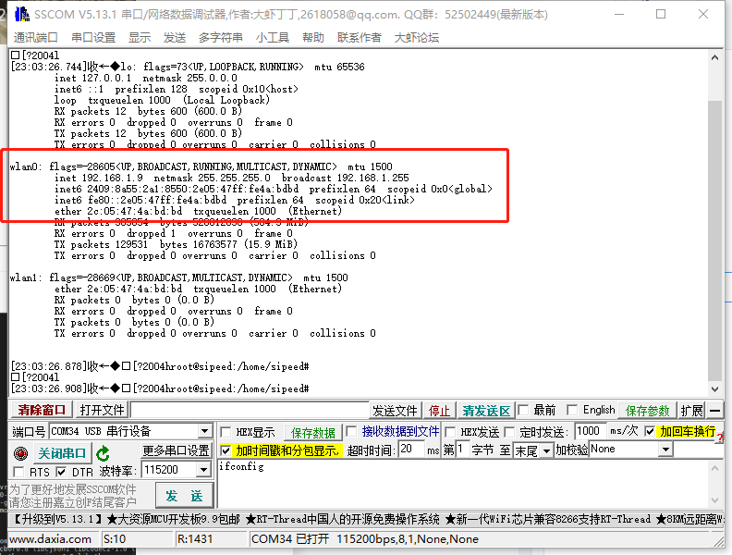
Task: Click the 保存参数 save parameters button
Action: pyautogui.click(x=648, y=411)
